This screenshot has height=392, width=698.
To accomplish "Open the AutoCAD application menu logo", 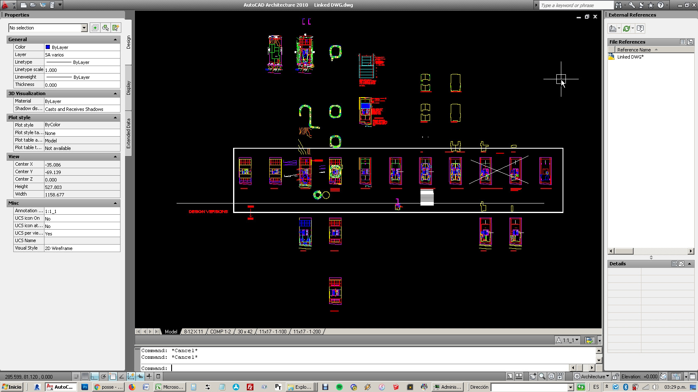I will point(6,5).
